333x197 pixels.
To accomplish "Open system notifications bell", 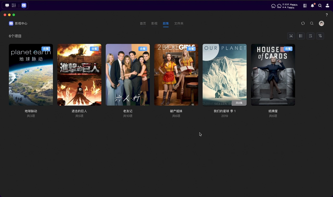I will coord(312,6).
